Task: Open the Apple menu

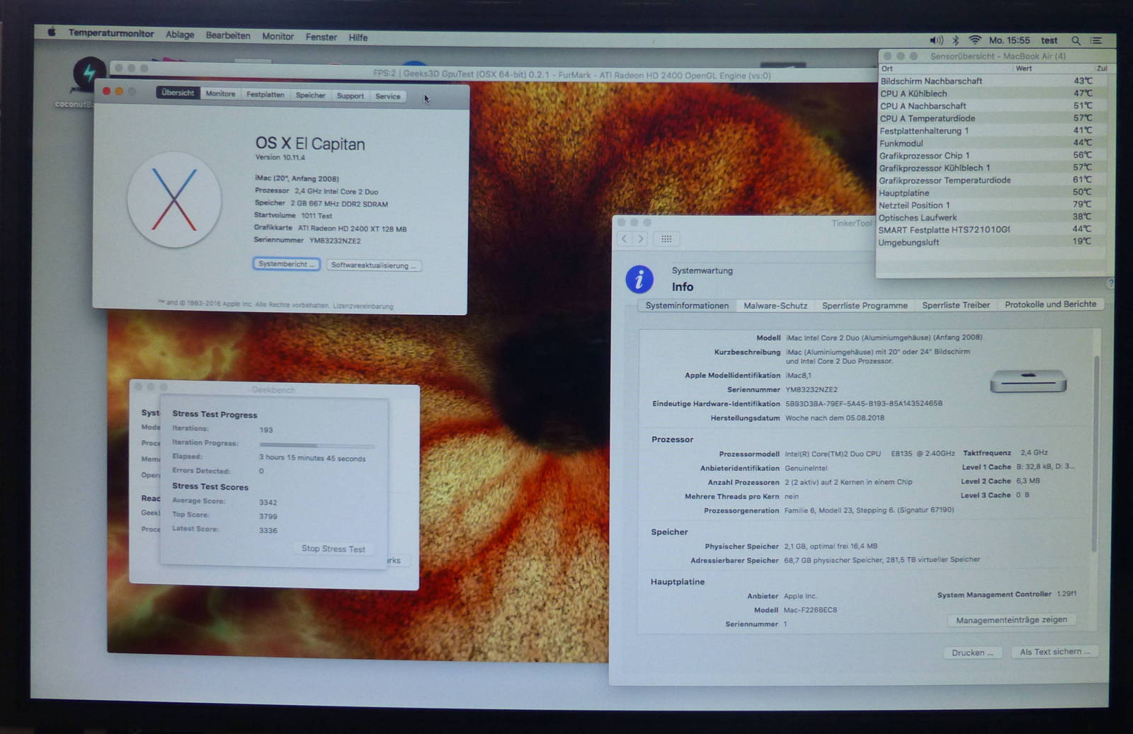Action: pyautogui.click(x=52, y=33)
